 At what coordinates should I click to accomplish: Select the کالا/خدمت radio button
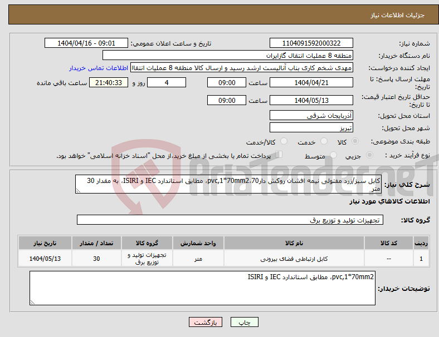click(x=284, y=141)
